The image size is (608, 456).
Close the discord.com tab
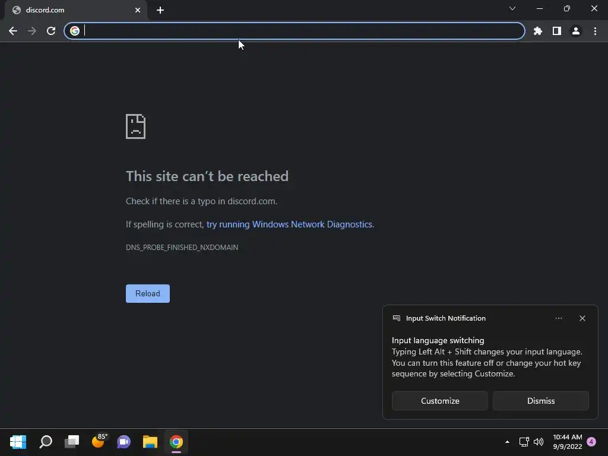138,10
